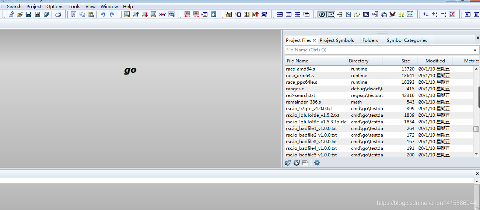Click the web search WWW icon
Screen dimensions: 480x210
coord(171,14)
